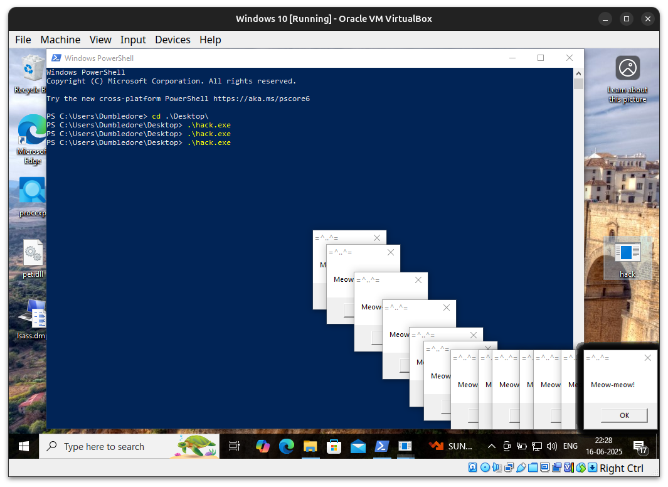This screenshot has height=487, width=668.
Task: Click the USB indicator in VirtualBox status bar
Action: click(x=521, y=468)
